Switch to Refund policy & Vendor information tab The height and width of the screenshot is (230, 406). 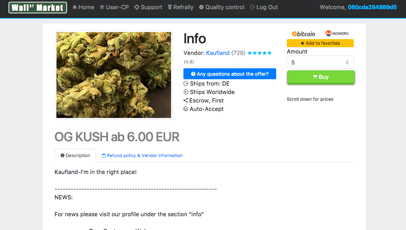[142, 155]
